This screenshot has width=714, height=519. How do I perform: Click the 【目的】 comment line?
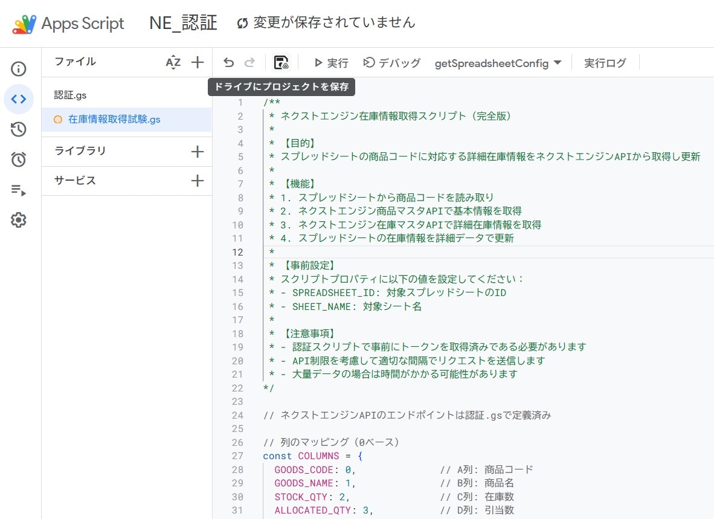coord(293,143)
